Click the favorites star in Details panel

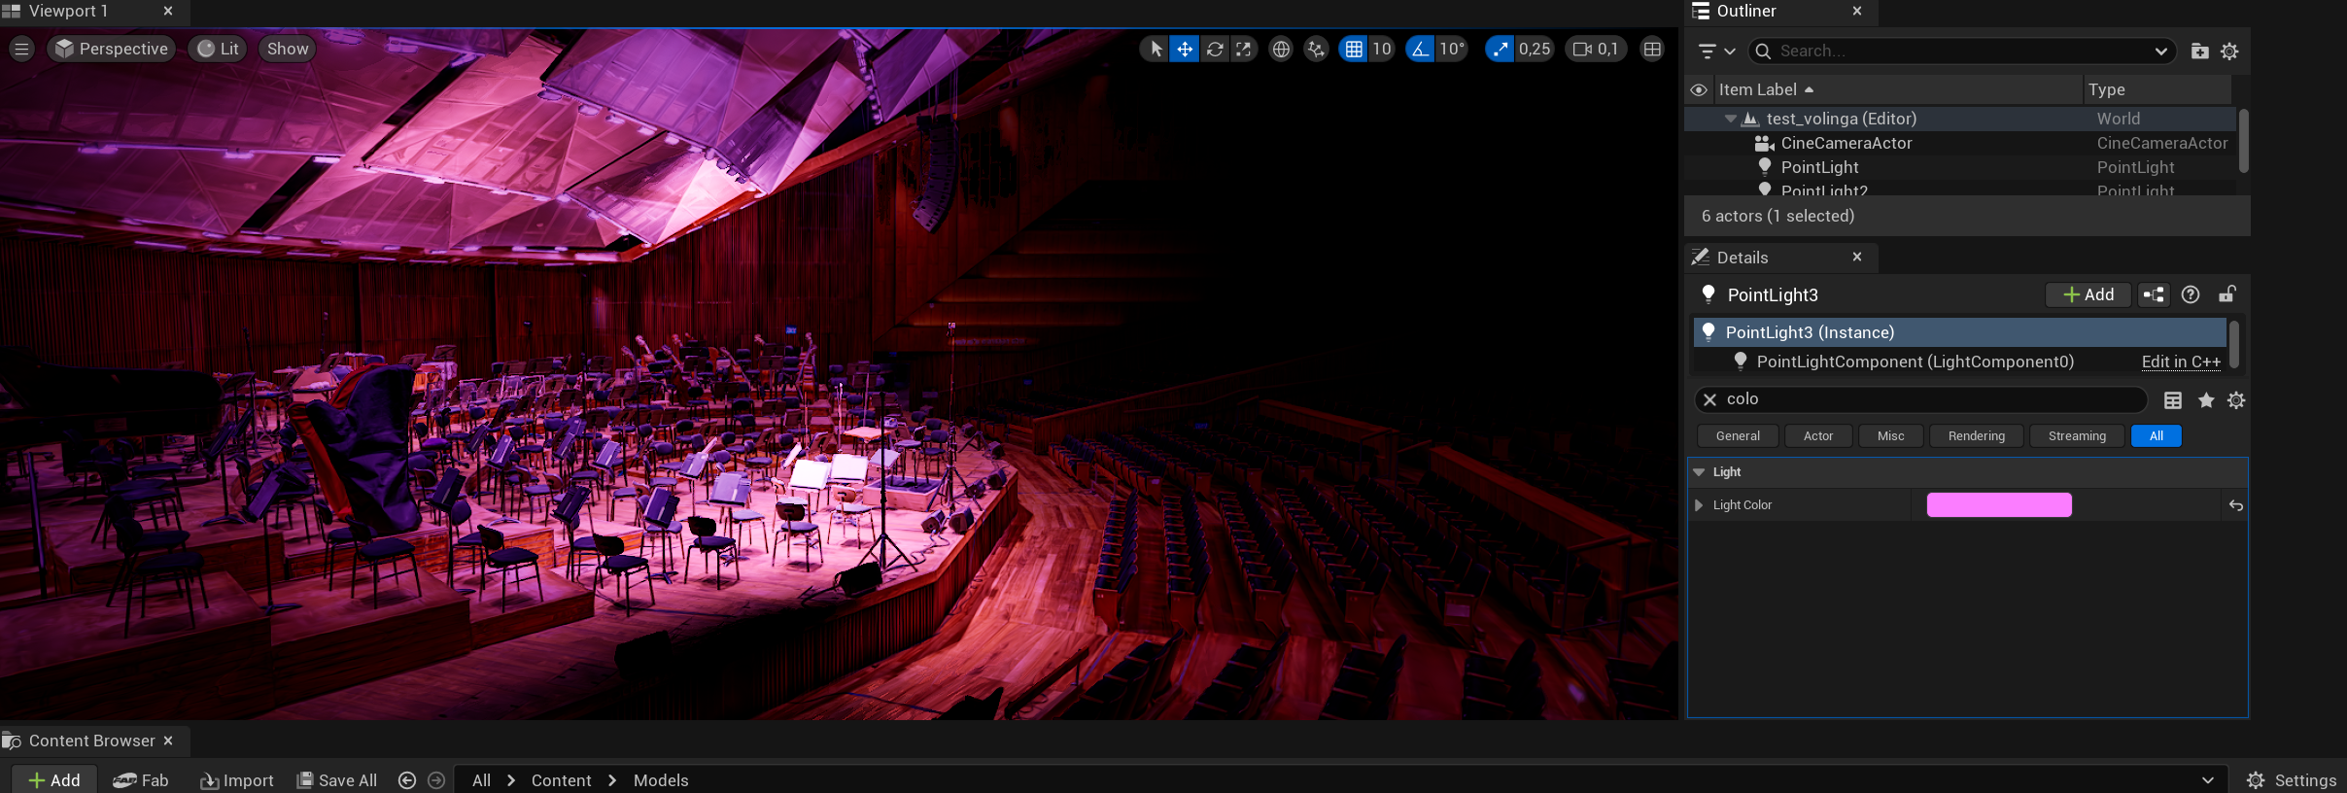coord(2206,400)
